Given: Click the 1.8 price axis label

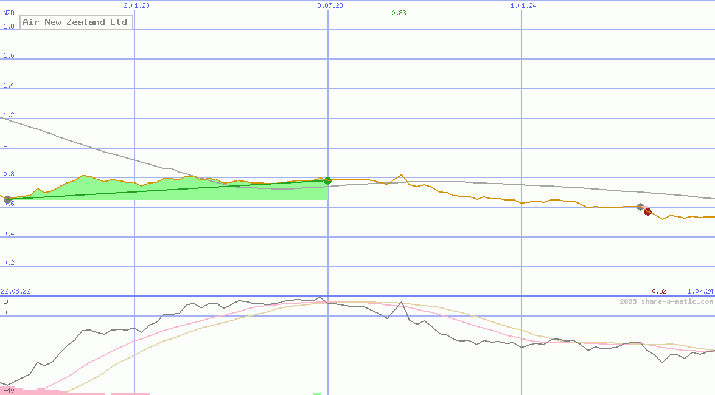Looking at the screenshot, I should [x=9, y=26].
